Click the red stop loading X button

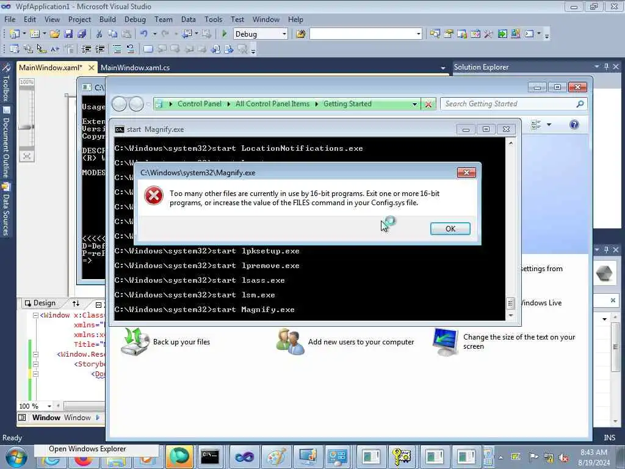pyautogui.click(x=428, y=104)
